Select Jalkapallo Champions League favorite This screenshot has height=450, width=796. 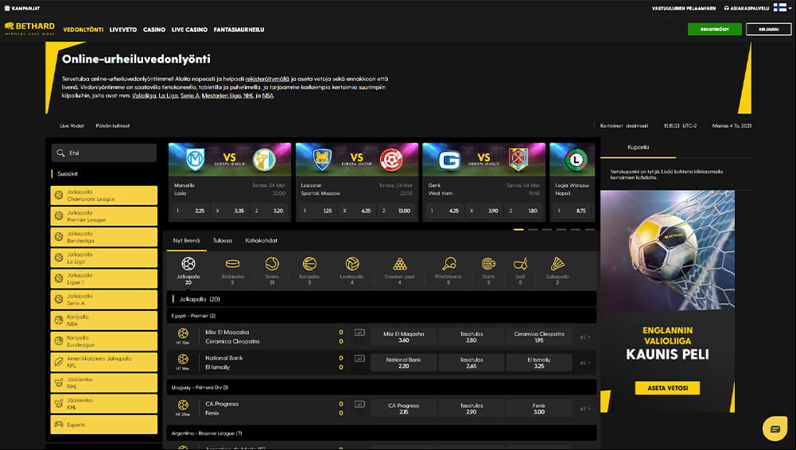[x=103, y=196]
